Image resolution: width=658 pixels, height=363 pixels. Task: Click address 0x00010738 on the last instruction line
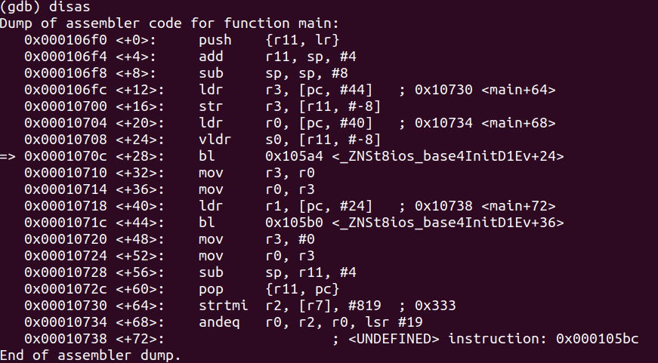(x=66, y=339)
